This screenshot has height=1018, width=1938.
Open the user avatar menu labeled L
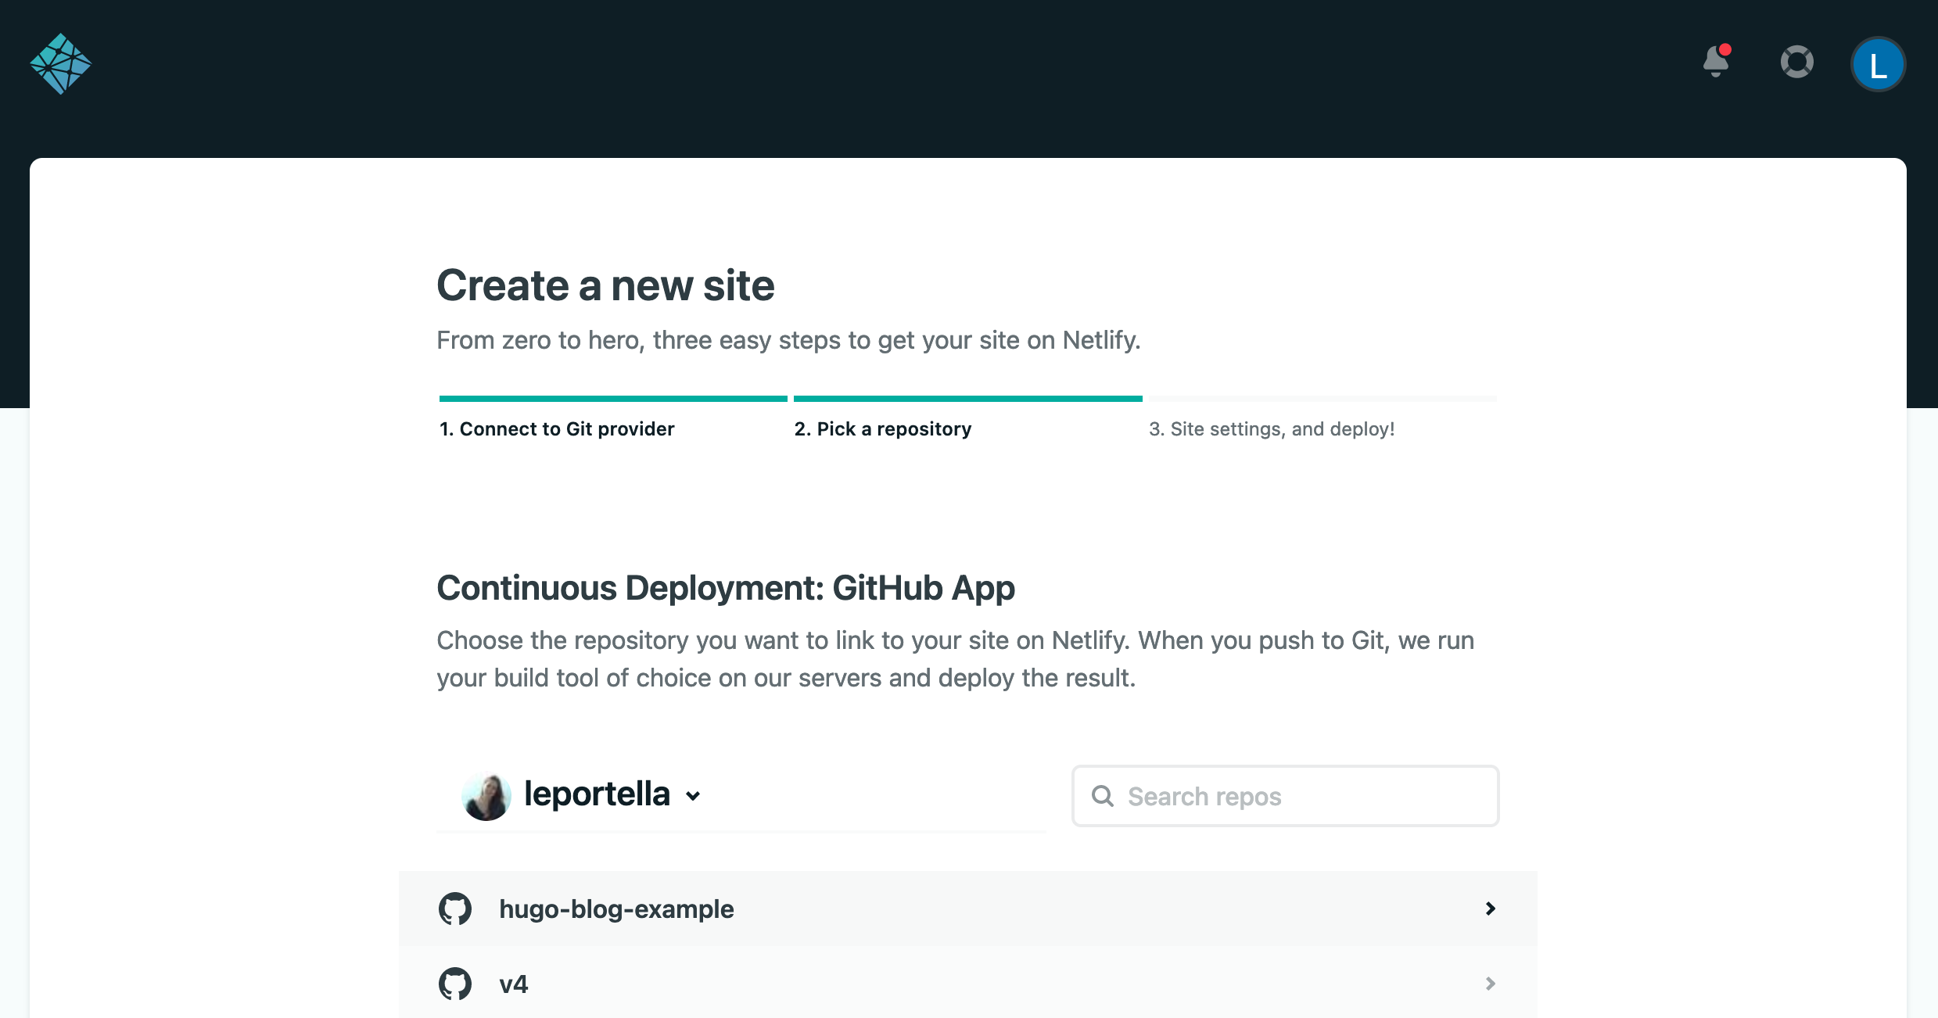tap(1878, 64)
